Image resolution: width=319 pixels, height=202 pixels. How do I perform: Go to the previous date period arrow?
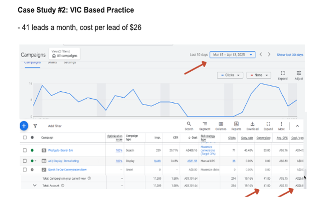pyautogui.click(x=261, y=55)
